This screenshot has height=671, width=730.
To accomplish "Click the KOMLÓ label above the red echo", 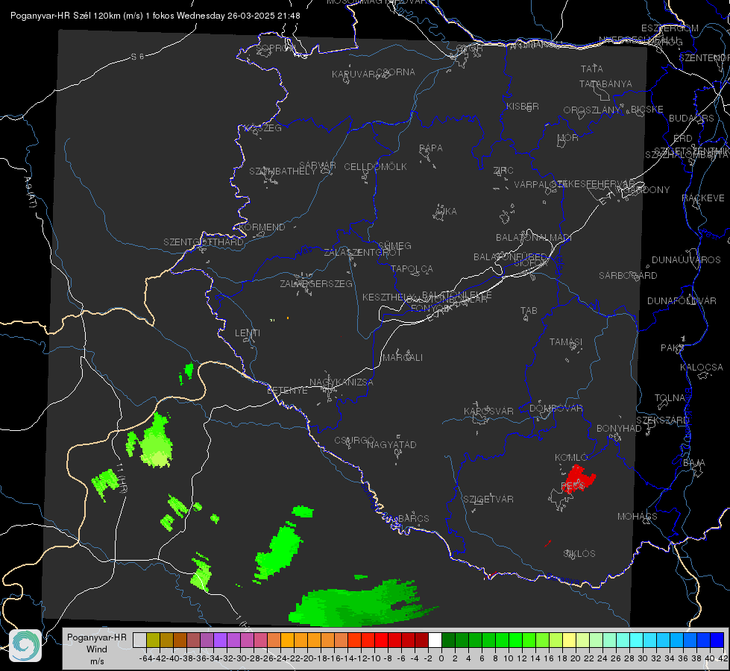I will coord(571,458).
